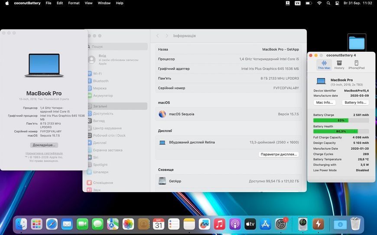Open the Format menu
377x235 pixels.
click(74, 3)
